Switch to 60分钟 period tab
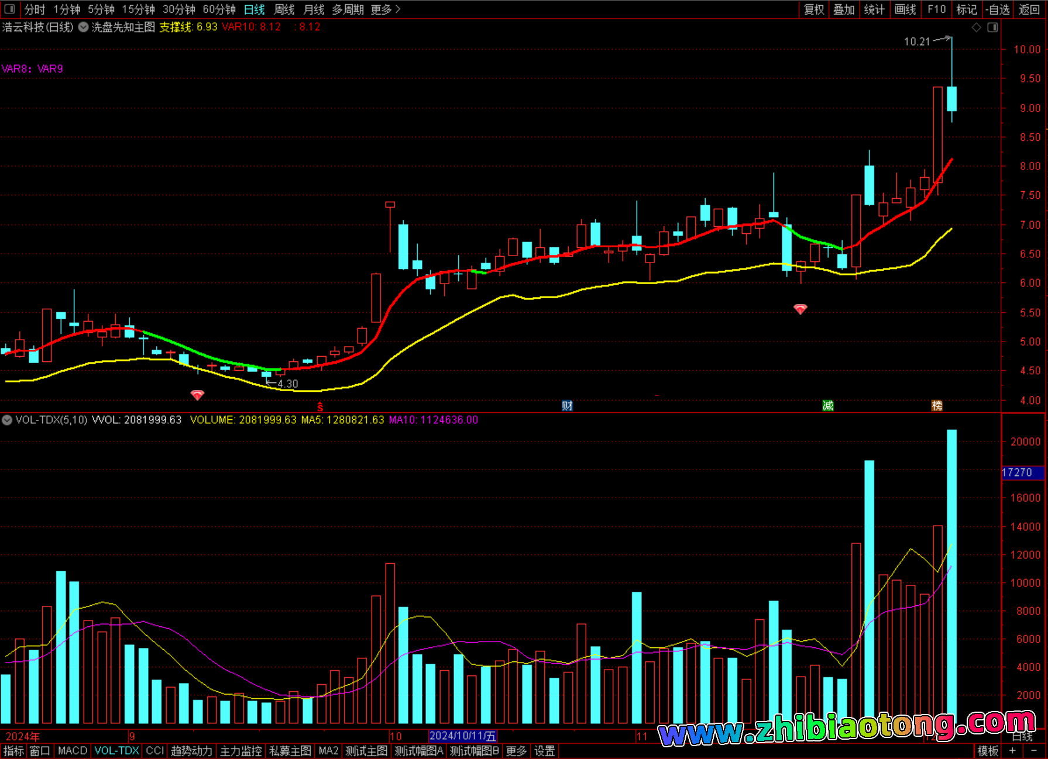Image resolution: width=1048 pixels, height=759 pixels. coord(219,9)
